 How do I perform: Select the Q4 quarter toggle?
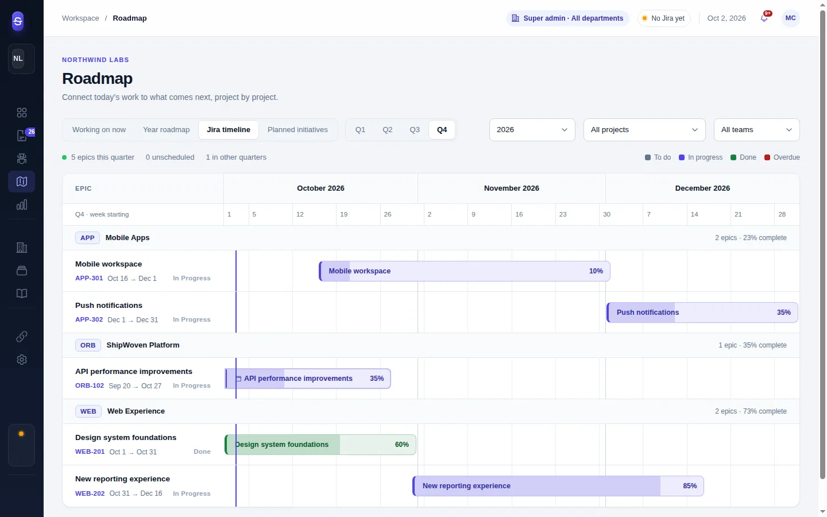tap(442, 130)
